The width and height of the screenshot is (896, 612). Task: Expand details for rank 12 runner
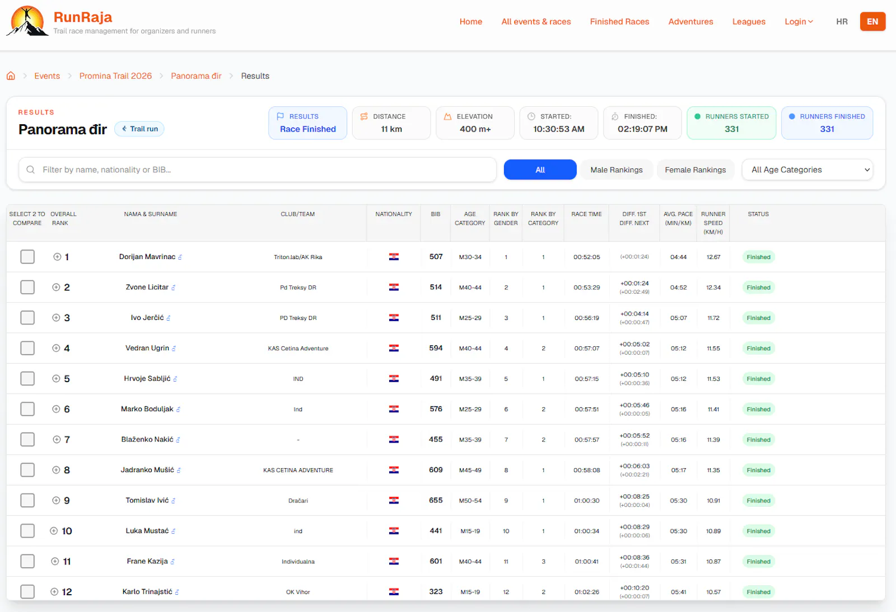[x=54, y=592]
